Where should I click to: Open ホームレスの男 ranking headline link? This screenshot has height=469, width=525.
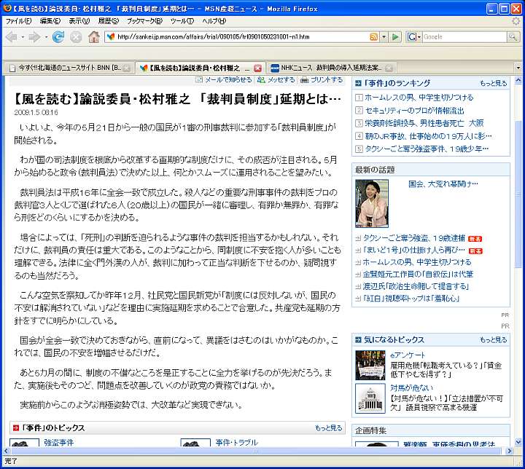click(419, 98)
